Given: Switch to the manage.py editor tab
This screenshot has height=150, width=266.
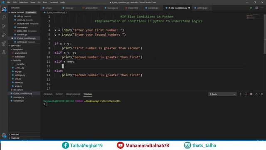Looking at the screenshot, I should pos(113,8).
